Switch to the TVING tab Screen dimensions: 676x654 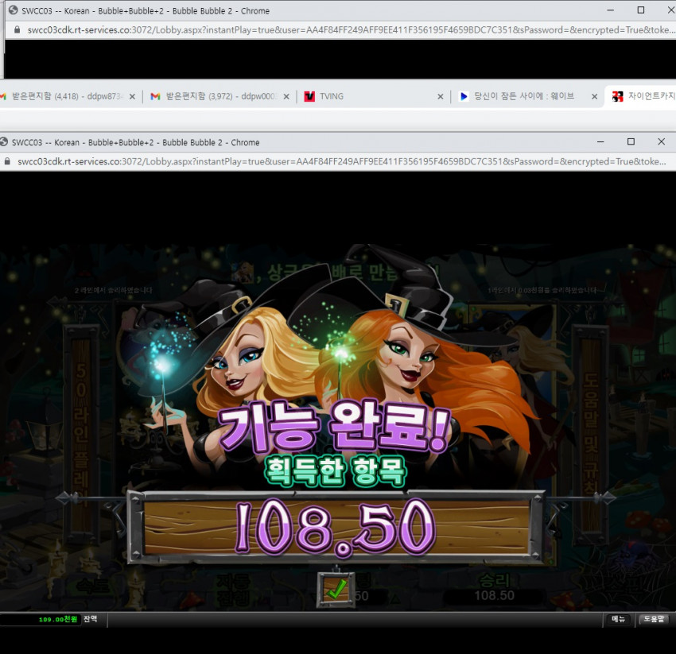[x=373, y=96]
